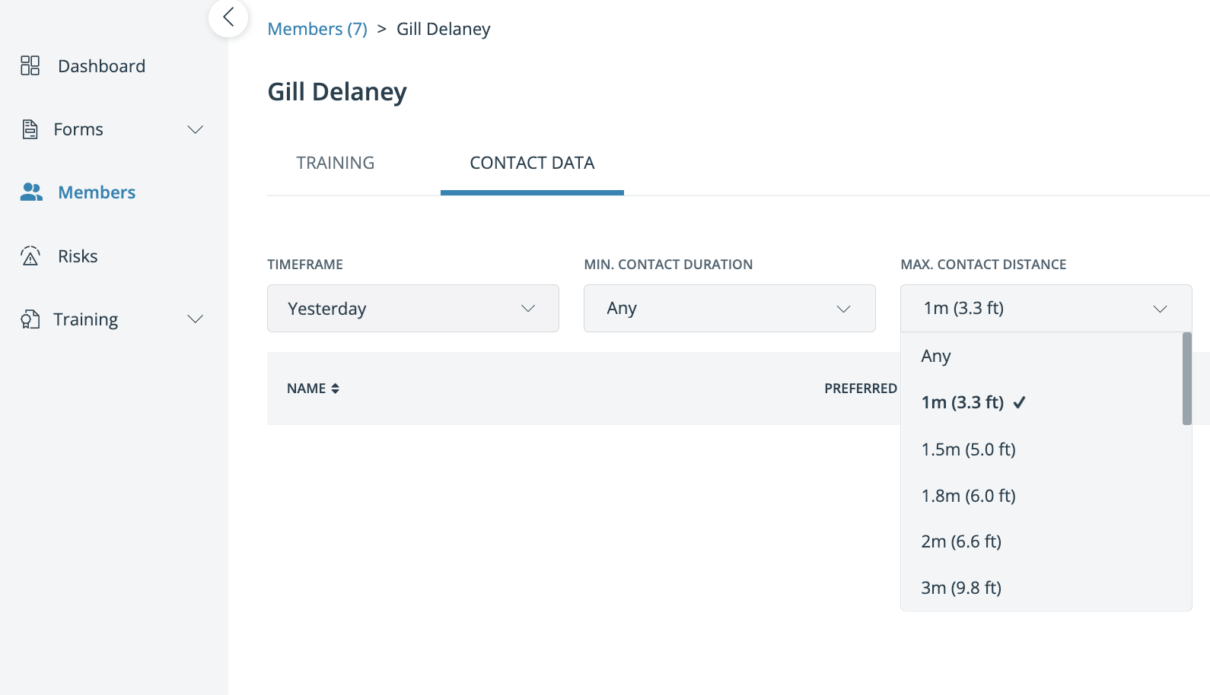
Task: Open the Min. Contact Duration dropdown
Action: pyautogui.click(x=730, y=308)
